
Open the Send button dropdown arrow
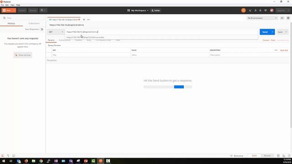(x=272, y=32)
